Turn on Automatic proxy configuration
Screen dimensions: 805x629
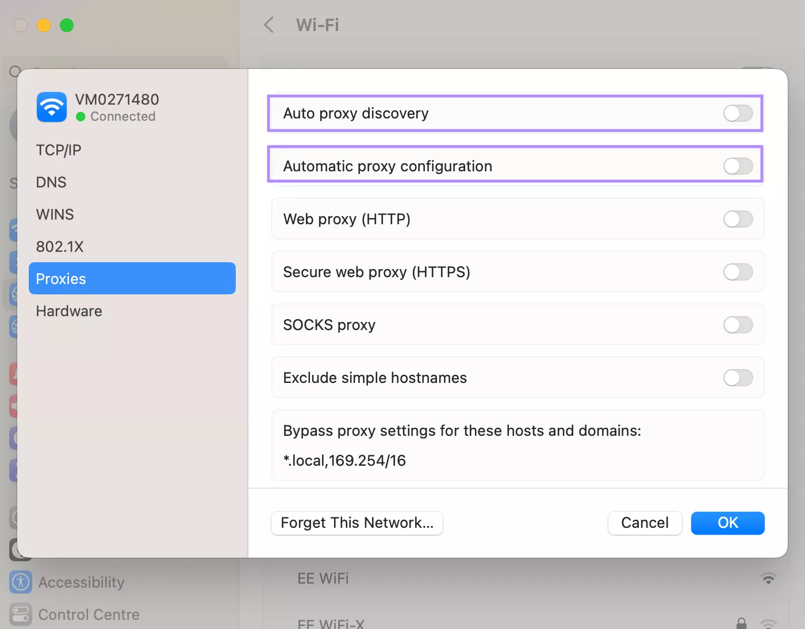pyautogui.click(x=738, y=166)
